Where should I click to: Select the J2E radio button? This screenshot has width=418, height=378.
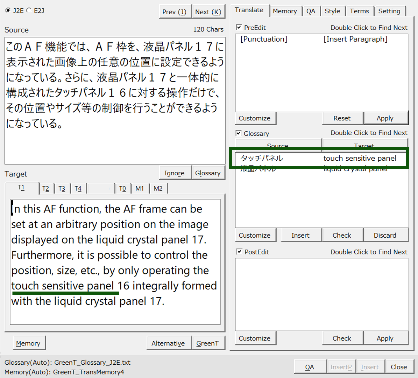click(x=8, y=10)
